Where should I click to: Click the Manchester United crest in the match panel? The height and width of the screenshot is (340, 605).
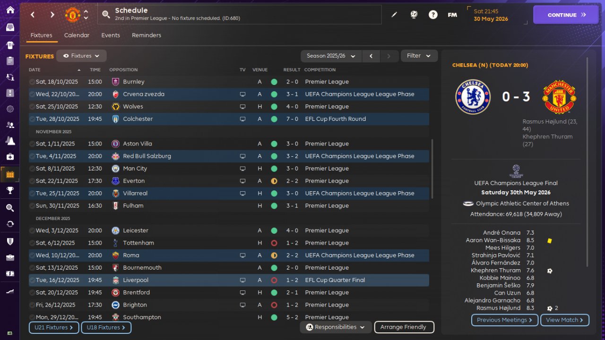point(559,97)
